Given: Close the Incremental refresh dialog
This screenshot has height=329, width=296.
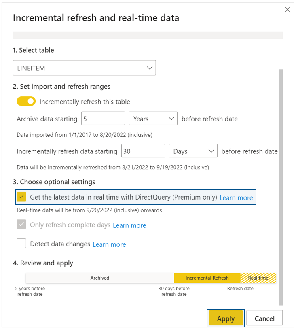Looking at the screenshot, I should [287, 9].
